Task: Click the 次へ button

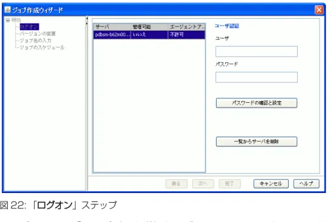Action: (203, 184)
